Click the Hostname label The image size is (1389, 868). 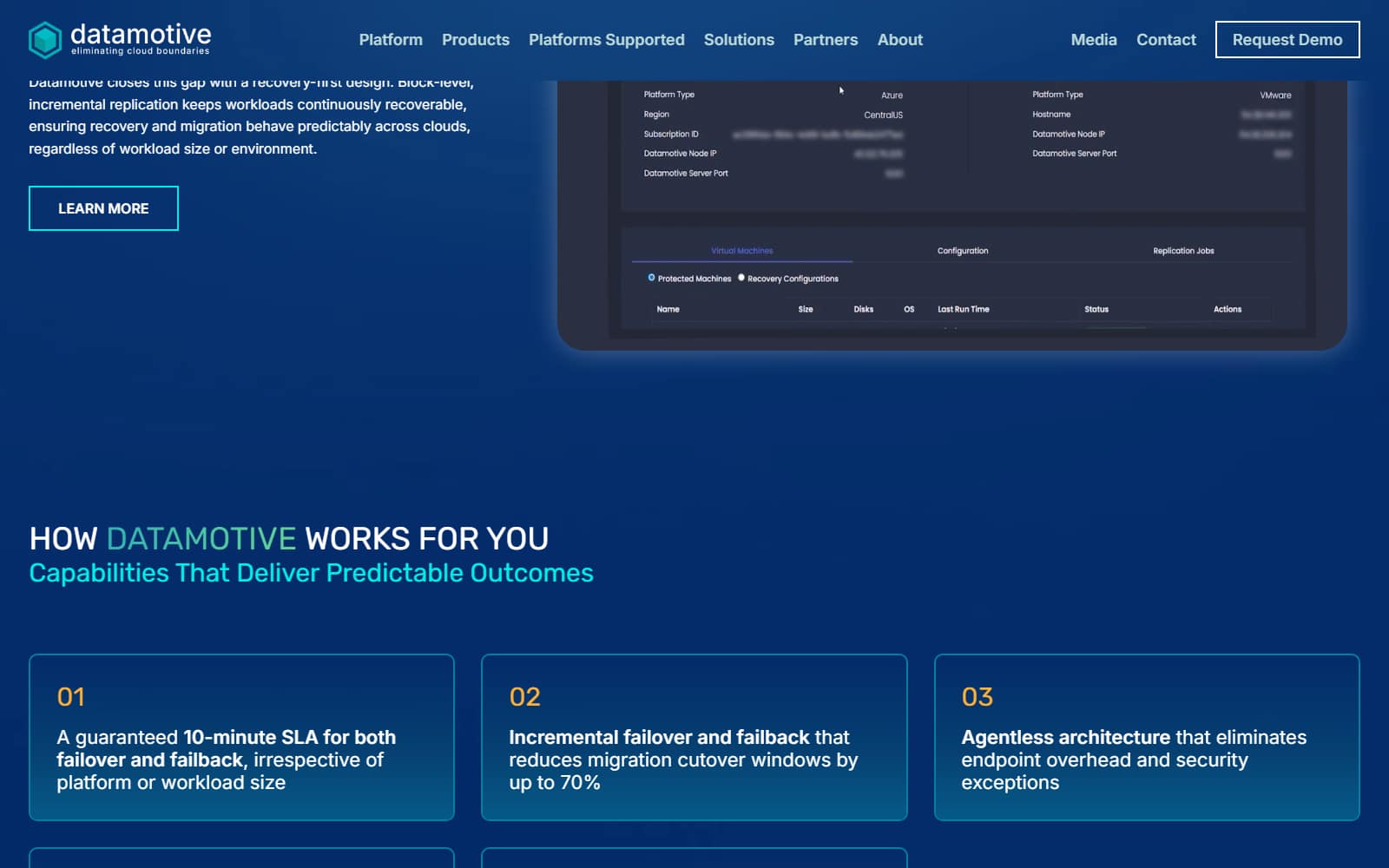(x=1051, y=115)
